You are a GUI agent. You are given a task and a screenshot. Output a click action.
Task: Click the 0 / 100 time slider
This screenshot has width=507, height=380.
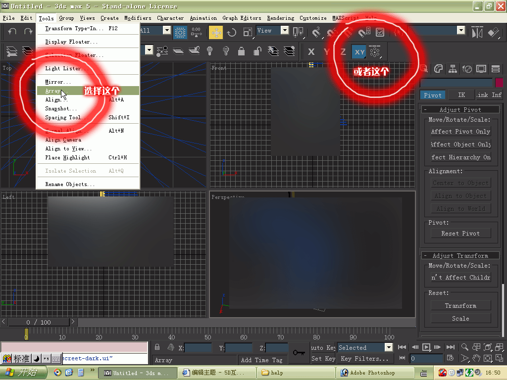click(39, 322)
